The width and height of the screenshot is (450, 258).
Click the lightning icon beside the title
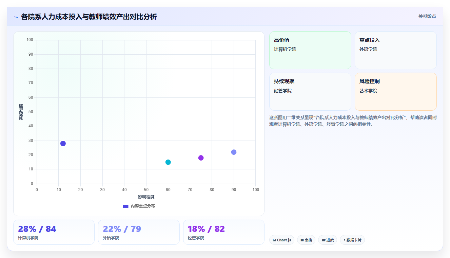16,17
